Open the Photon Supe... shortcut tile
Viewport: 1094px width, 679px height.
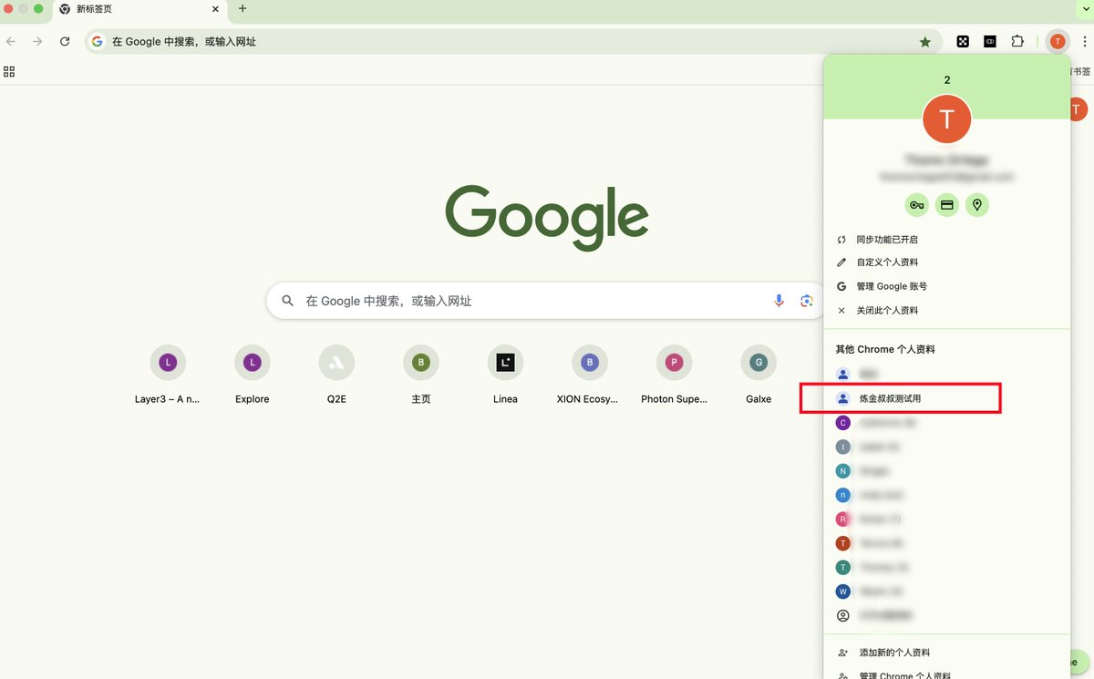pyautogui.click(x=674, y=374)
